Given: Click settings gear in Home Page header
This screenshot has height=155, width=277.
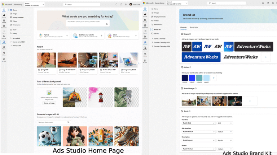Looking at the screenshot, I should pyautogui.click(x=126, y=4).
